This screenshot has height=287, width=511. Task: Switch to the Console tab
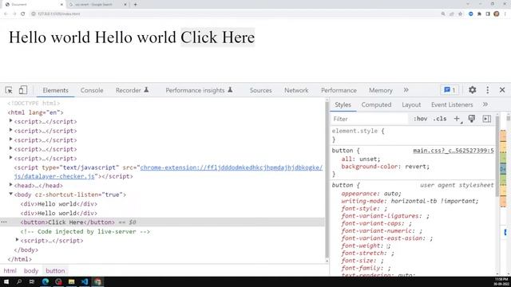(92, 90)
